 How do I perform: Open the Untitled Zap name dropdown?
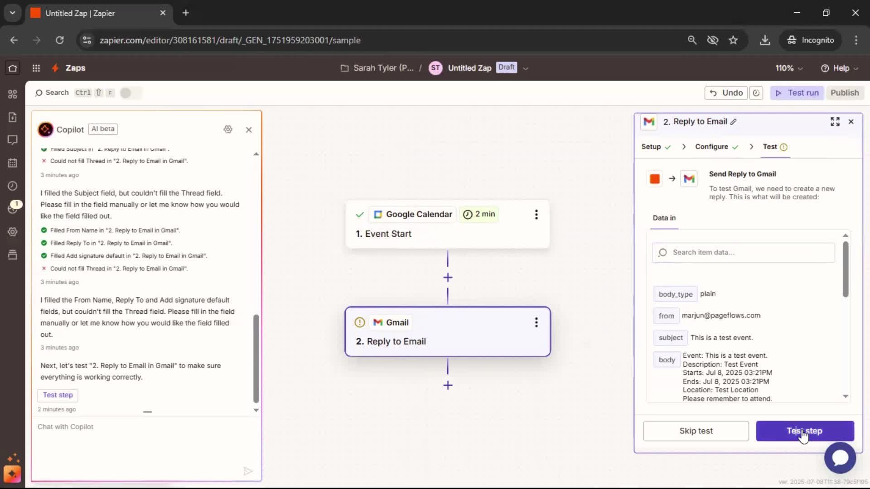(x=526, y=68)
